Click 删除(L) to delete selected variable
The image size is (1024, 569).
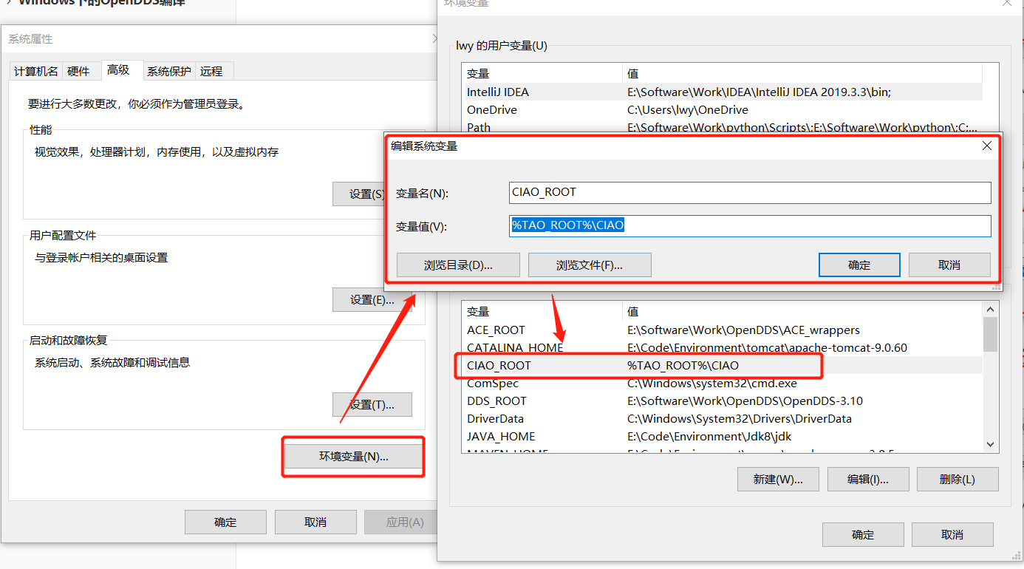pos(958,479)
